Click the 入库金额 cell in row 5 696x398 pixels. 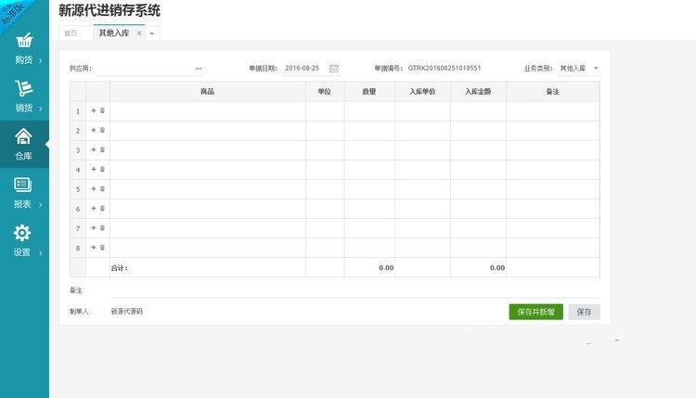click(x=478, y=189)
